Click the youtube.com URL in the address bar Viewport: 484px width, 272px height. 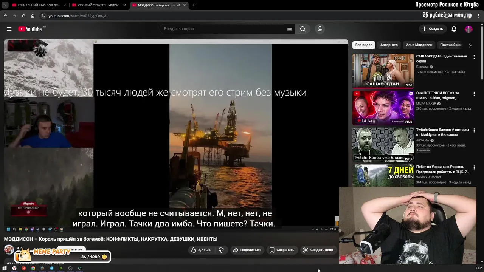pos(77,16)
